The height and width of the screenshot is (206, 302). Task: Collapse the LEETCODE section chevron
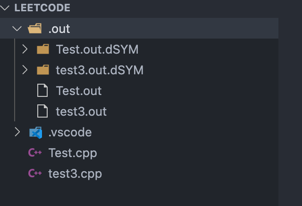pos(5,8)
